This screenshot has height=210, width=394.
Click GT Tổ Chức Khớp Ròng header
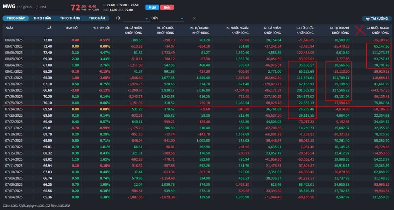[x=305, y=30]
